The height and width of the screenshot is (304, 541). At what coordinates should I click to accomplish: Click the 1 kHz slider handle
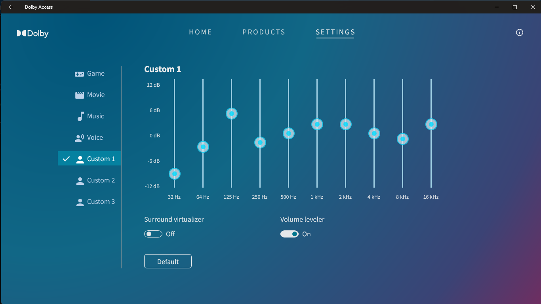click(x=317, y=124)
